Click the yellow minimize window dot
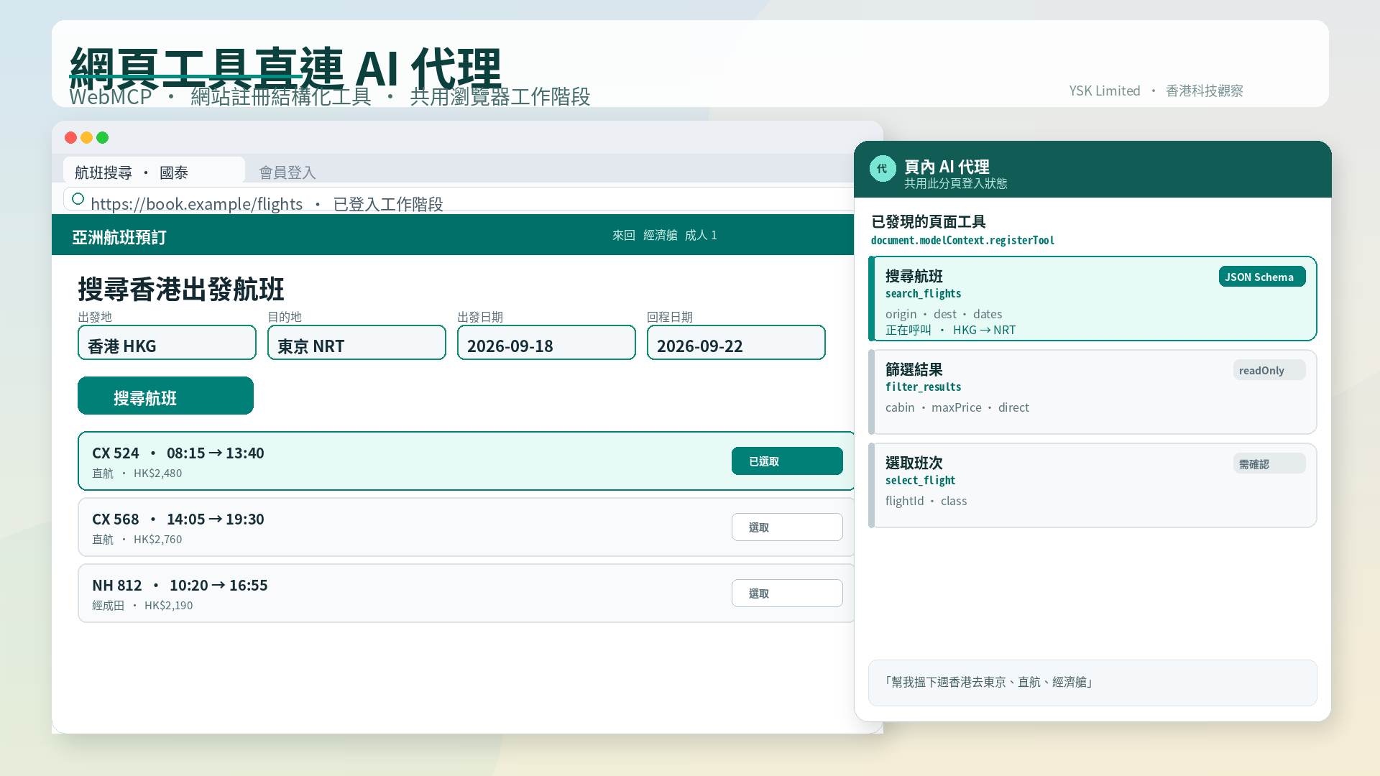1380x776 pixels. [x=86, y=137]
